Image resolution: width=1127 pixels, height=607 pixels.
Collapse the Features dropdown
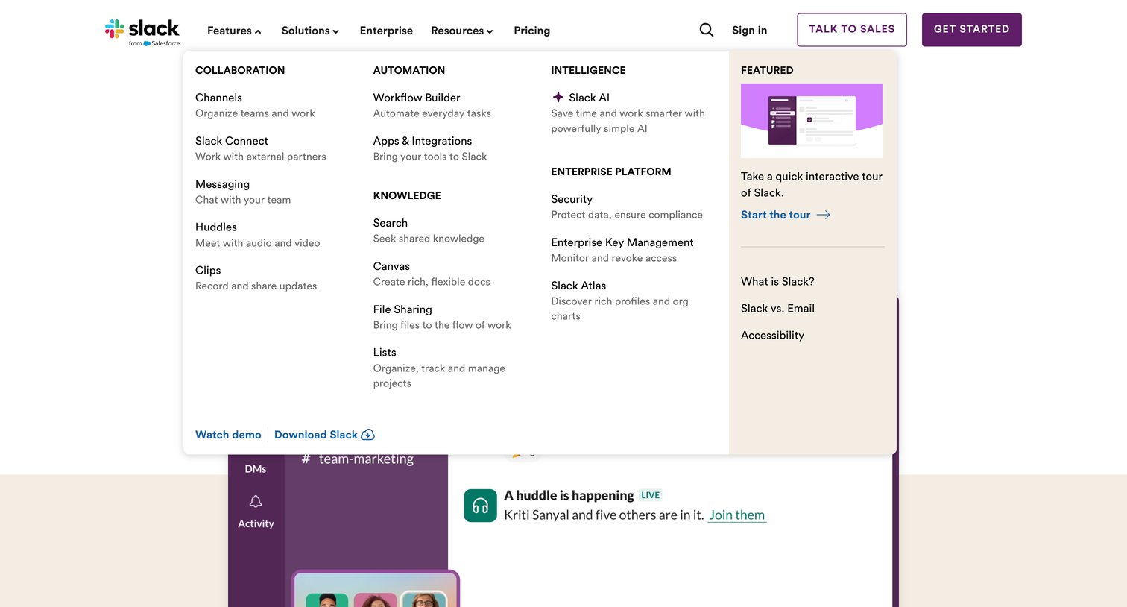coord(234,31)
